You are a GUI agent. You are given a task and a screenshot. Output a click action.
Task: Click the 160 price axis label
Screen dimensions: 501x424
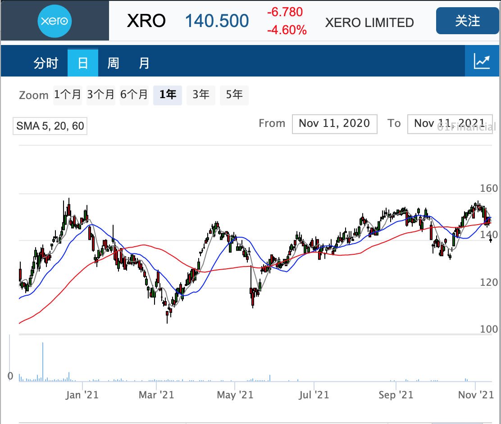(x=489, y=189)
